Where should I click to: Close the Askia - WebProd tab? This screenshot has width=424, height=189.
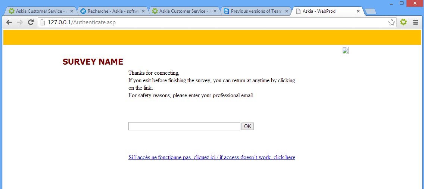(x=358, y=11)
